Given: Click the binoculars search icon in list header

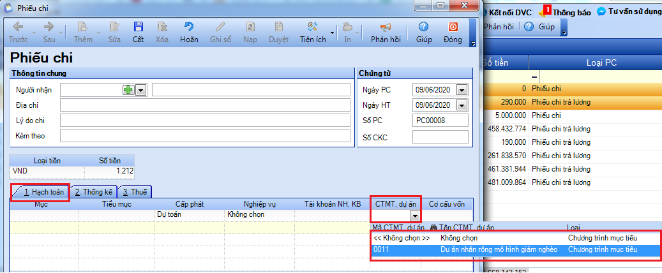Looking at the screenshot, I should [x=434, y=228].
